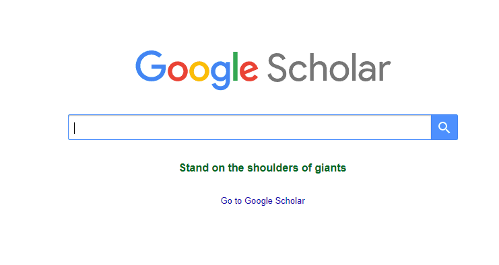
Task: Click the colorful Google logo word
Action: coord(197,70)
